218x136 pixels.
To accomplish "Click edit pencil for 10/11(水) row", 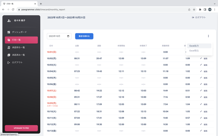I will point(201,118).
